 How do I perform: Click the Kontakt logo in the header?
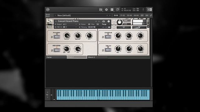[x=48, y=10]
